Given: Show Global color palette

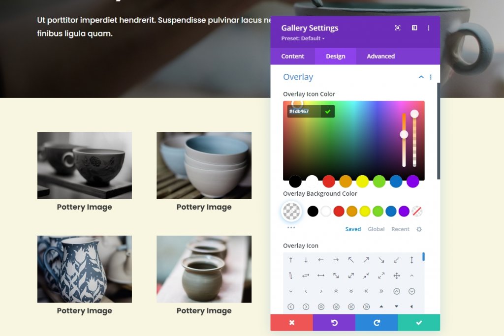Looking at the screenshot, I should (x=376, y=229).
